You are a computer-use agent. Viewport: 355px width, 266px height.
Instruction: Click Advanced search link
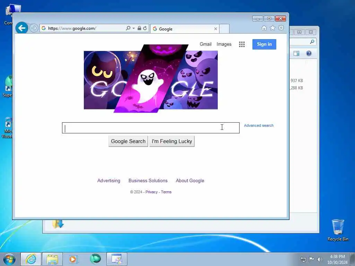tap(259, 125)
